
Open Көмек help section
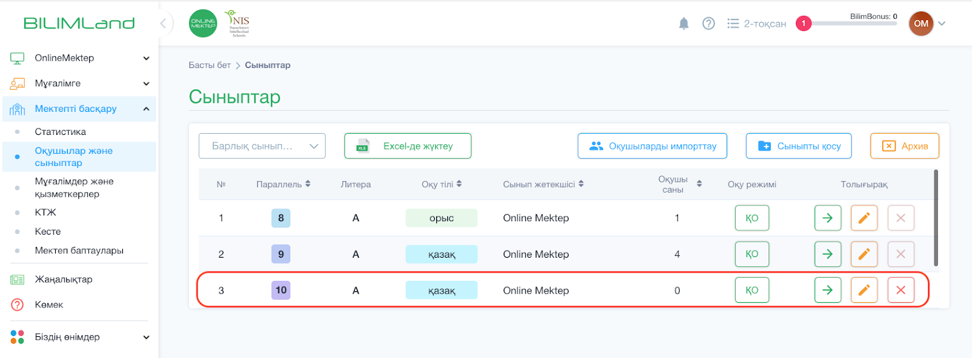[x=49, y=305]
